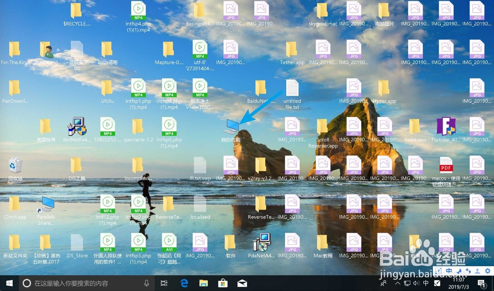Select the Cinch.app folder

tap(15, 208)
